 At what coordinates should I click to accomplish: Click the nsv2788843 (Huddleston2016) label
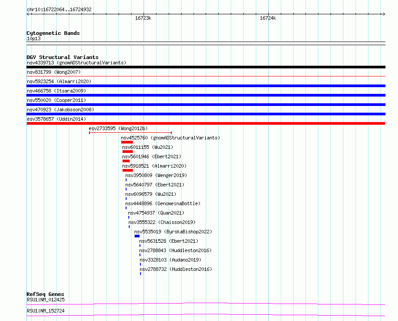[x=175, y=250]
